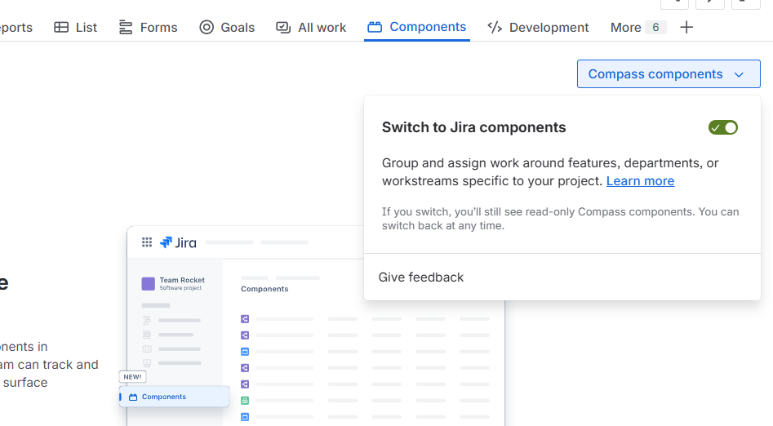The width and height of the screenshot is (773, 426).
Task: Open the Compass components dropdown
Action: (669, 74)
